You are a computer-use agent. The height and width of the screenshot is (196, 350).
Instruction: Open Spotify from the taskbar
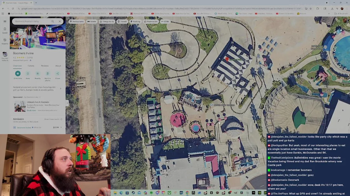click(x=151, y=193)
